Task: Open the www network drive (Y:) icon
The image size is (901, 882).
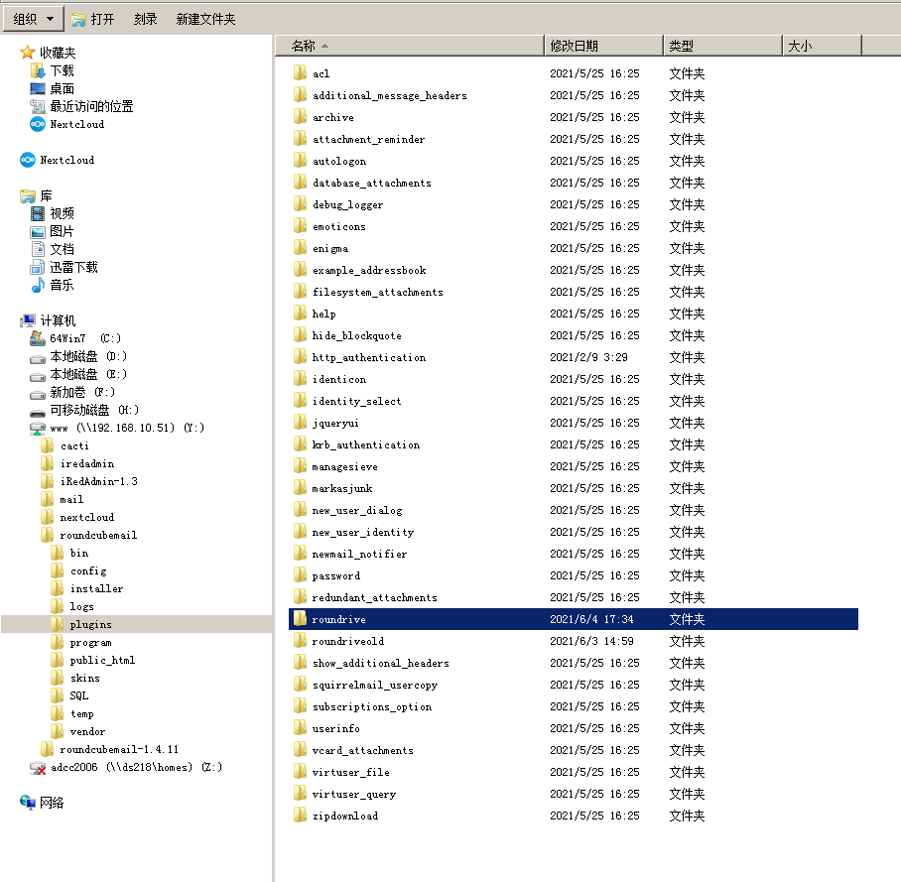Action: point(38,428)
